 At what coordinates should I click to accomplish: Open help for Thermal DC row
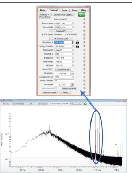click(x=84, y=50)
